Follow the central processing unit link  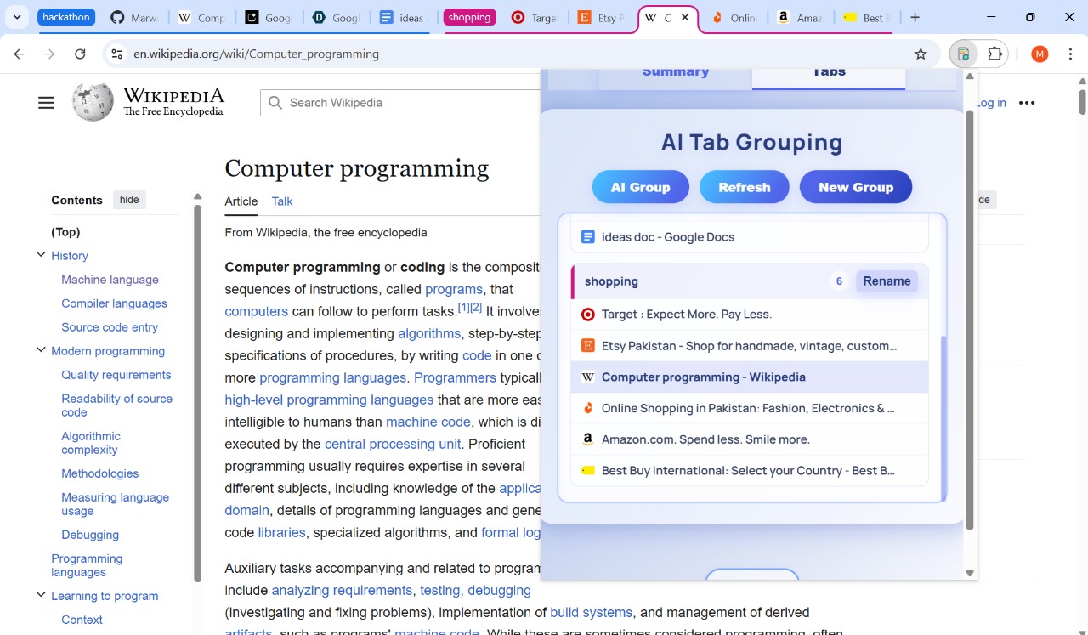(x=393, y=444)
